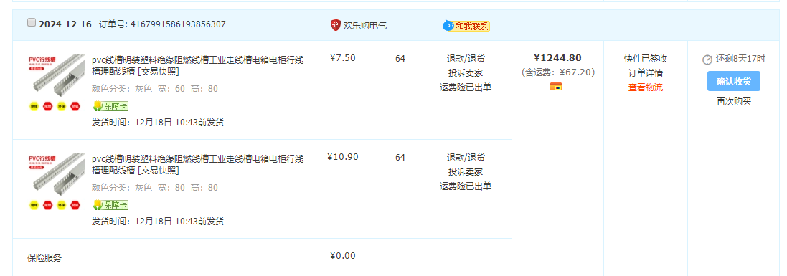Click the red shield icon beside 欢乐购电气
This screenshot has height=276, width=787.
(x=336, y=25)
